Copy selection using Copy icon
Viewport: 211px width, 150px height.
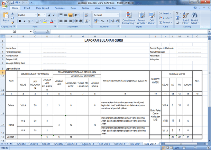click(12, 18)
